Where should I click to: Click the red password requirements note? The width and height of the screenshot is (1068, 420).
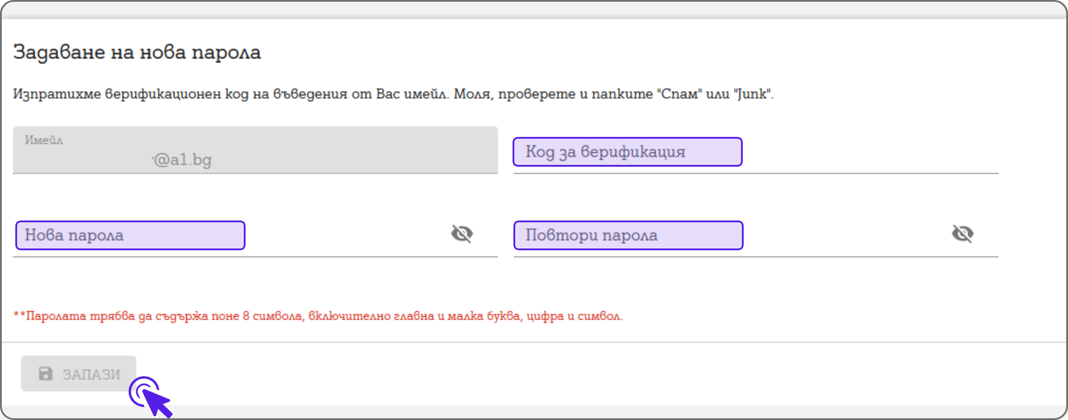324,316
